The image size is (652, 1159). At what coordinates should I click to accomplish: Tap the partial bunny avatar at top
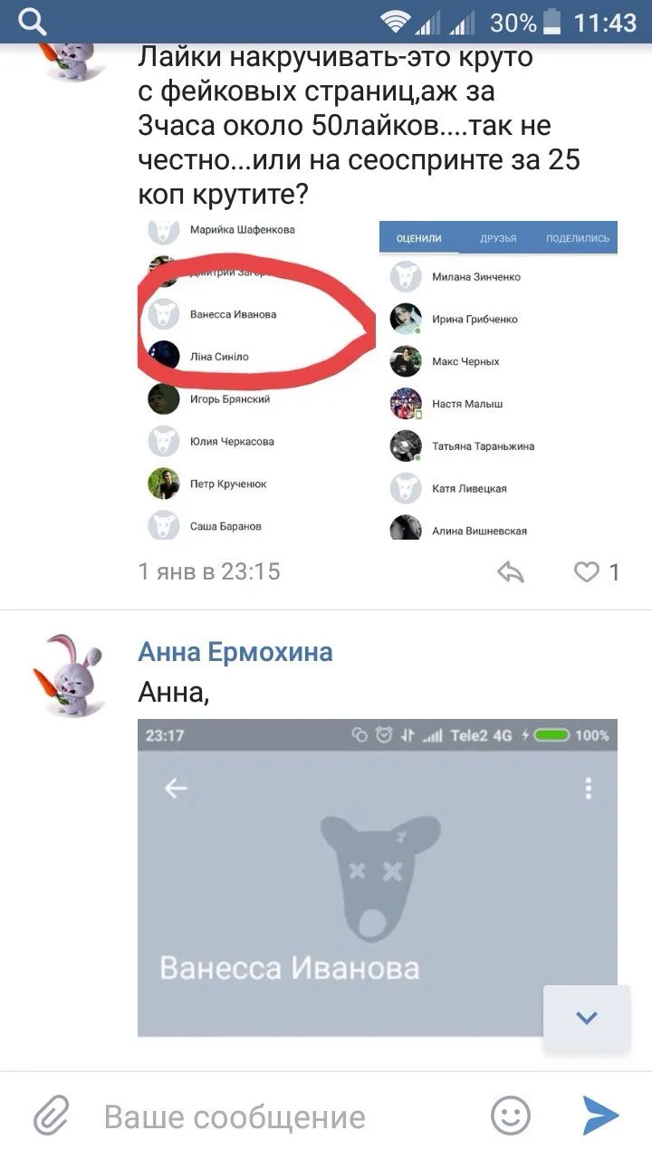[x=68, y=53]
